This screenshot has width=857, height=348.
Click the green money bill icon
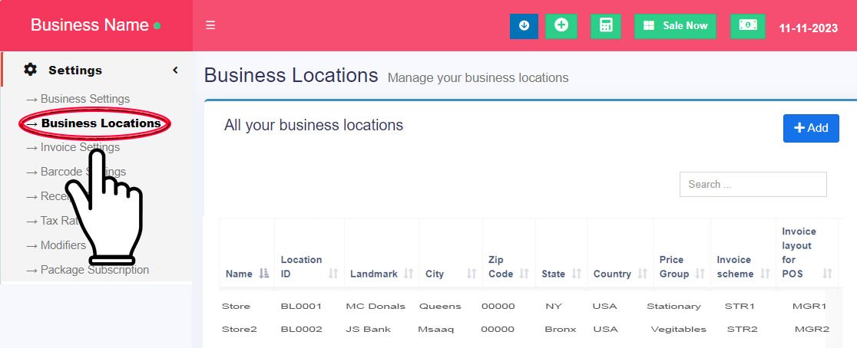(x=747, y=26)
